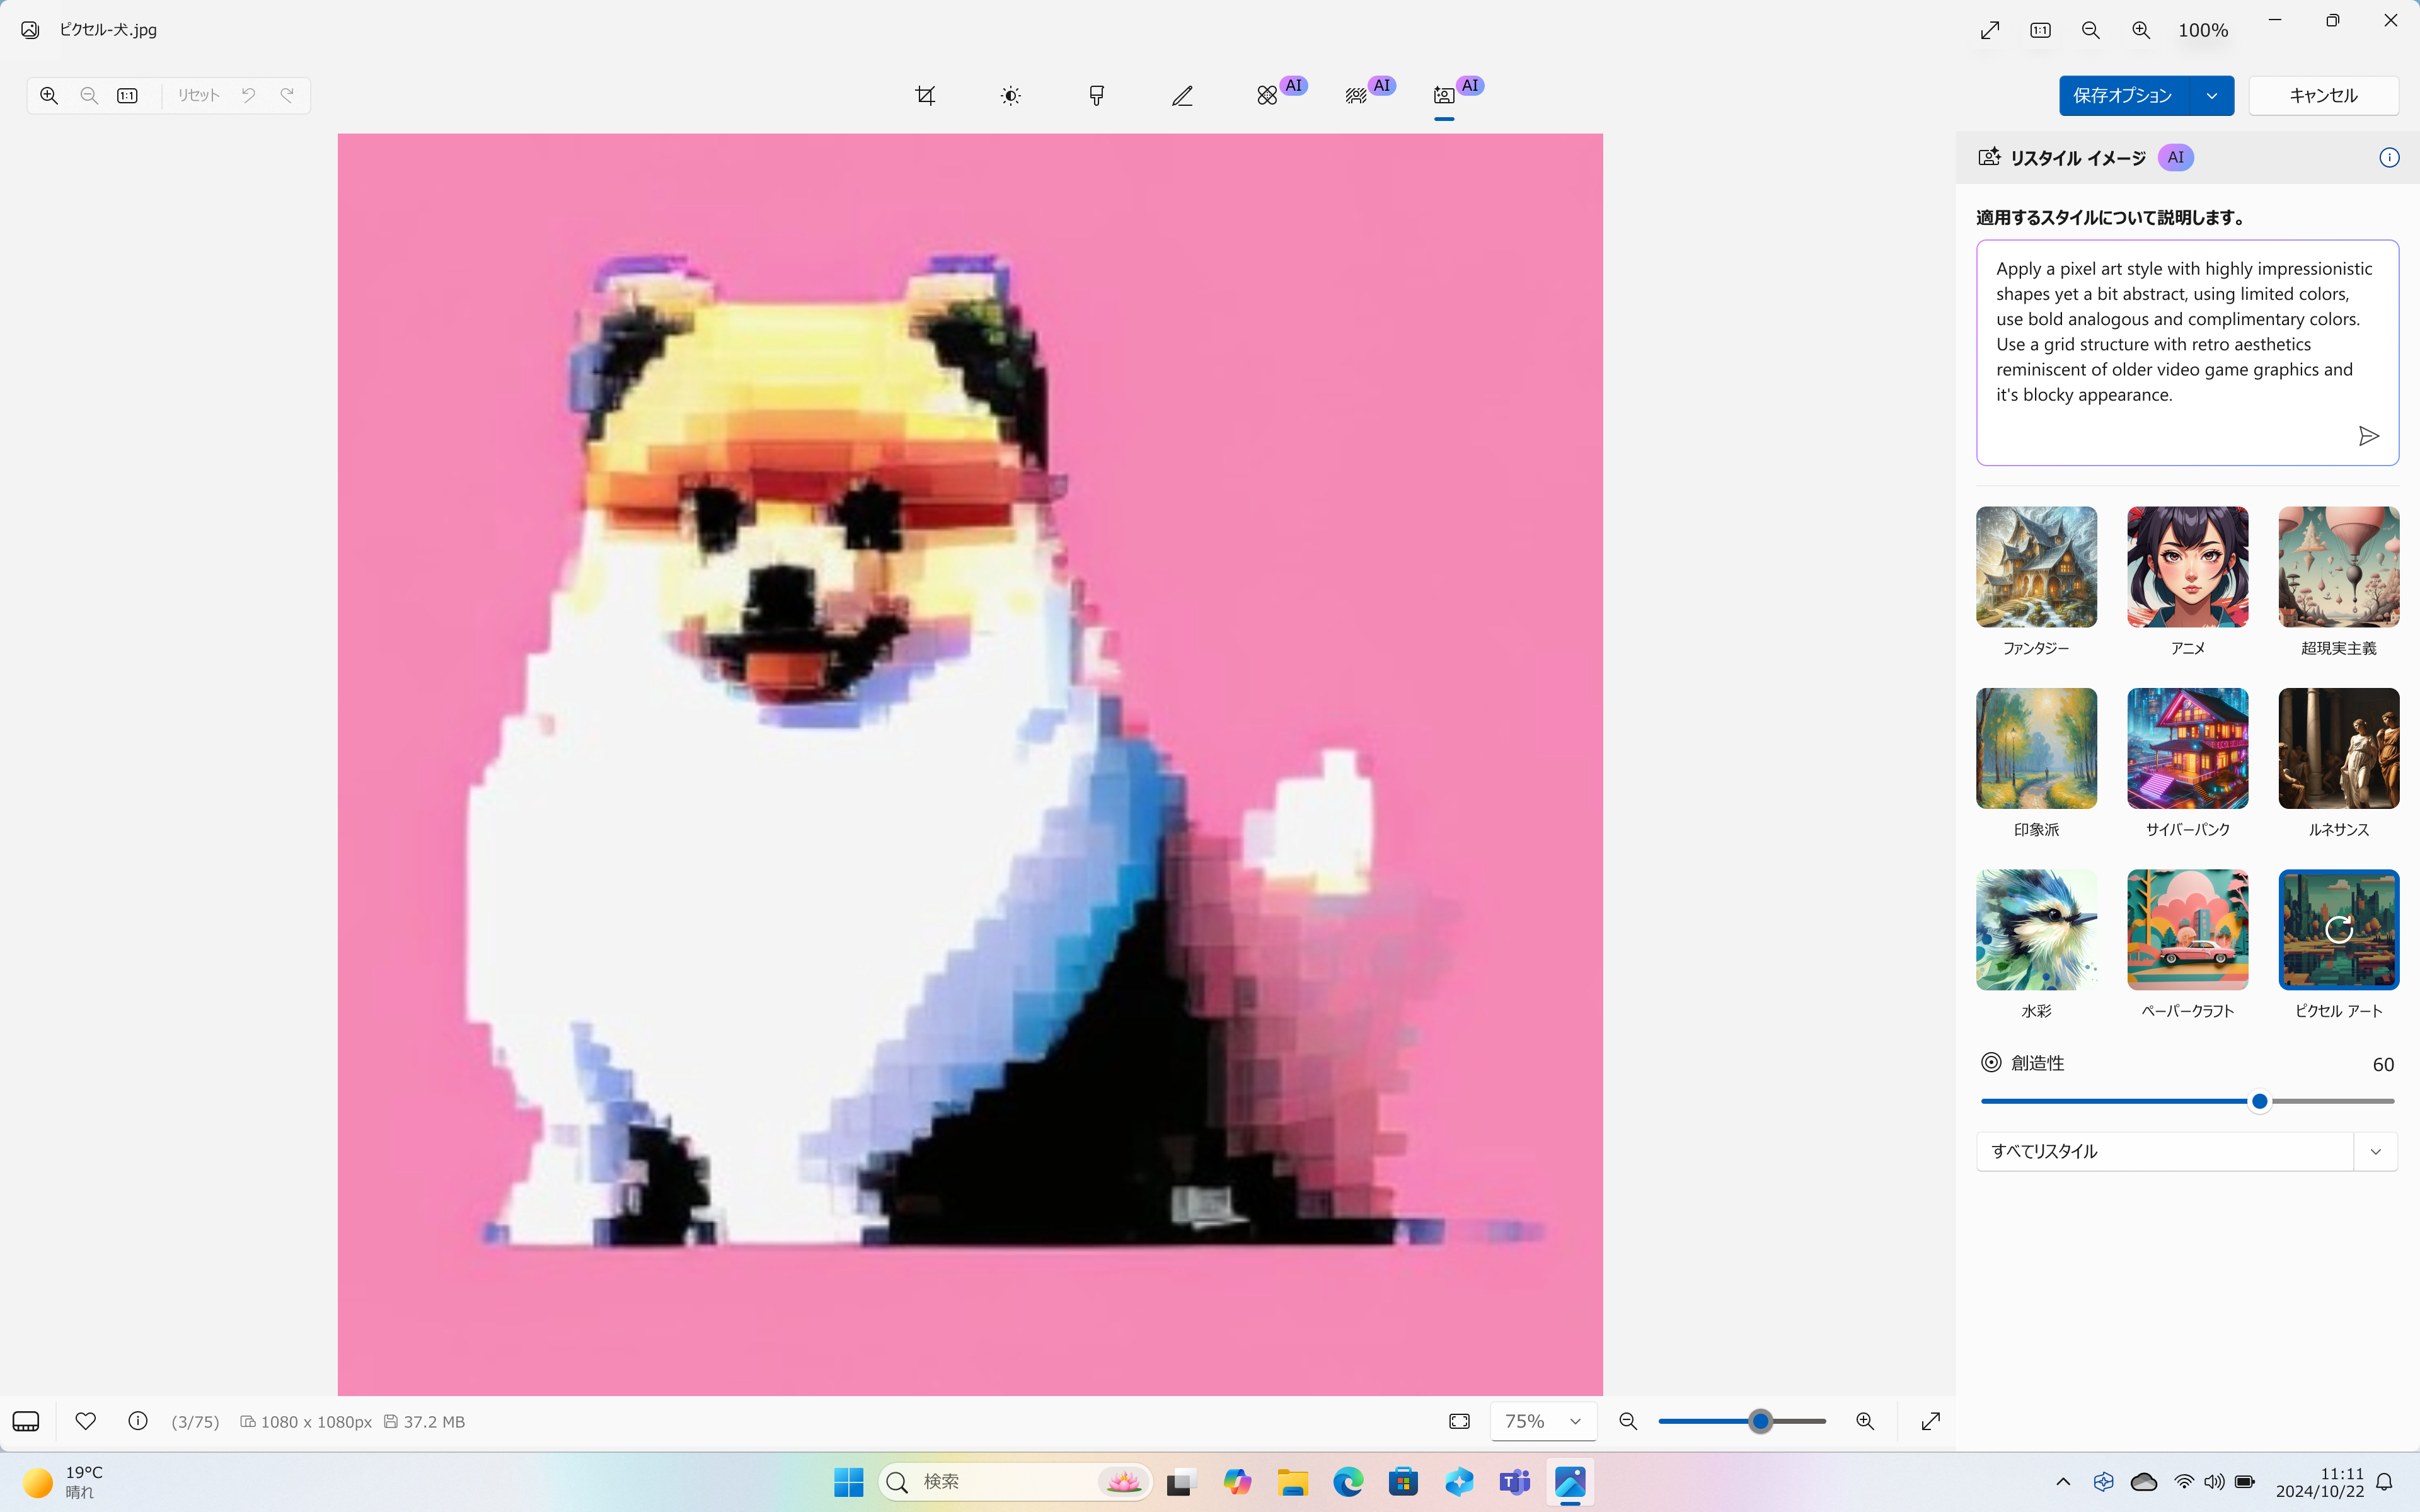Click the キャンセル button
This screenshot has width=2420, height=1512.
coord(2323,96)
